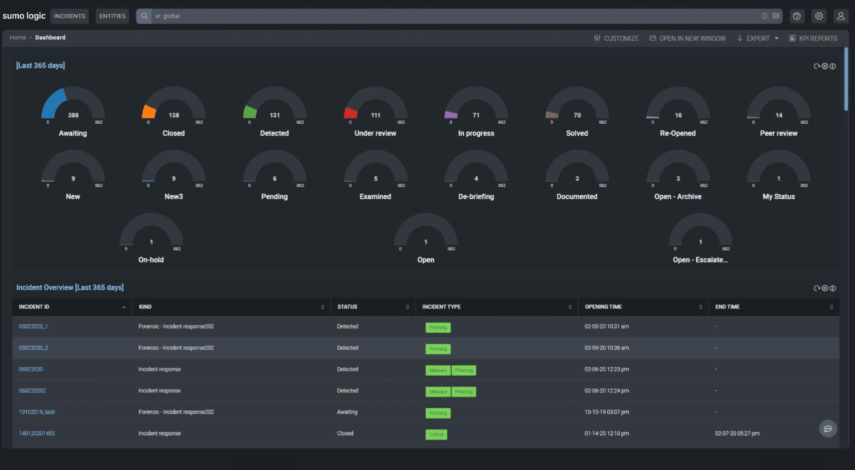
Task: Click Malware tag in row 06022020
Action: tap(438, 370)
